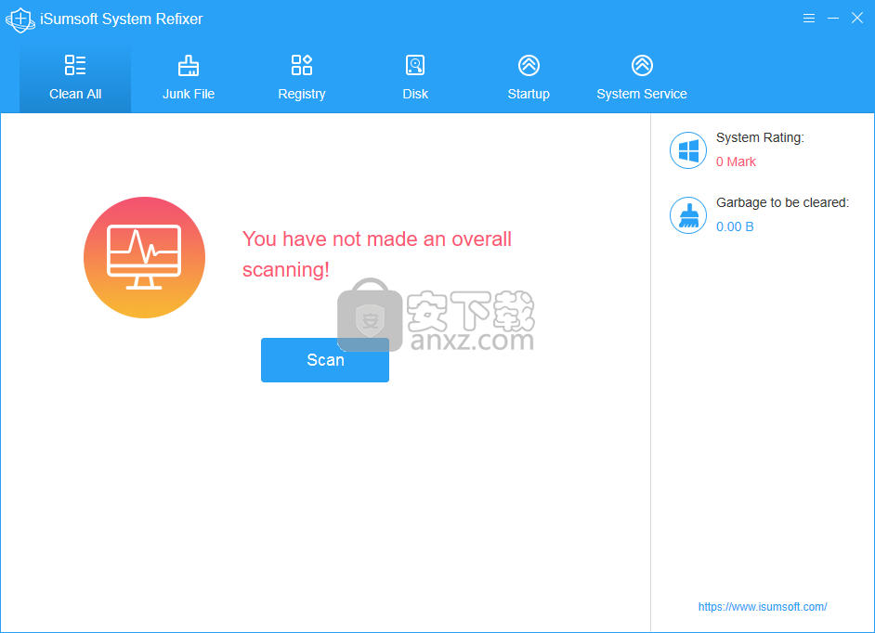
Task: Open the Startup tab
Action: click(529, 78)
